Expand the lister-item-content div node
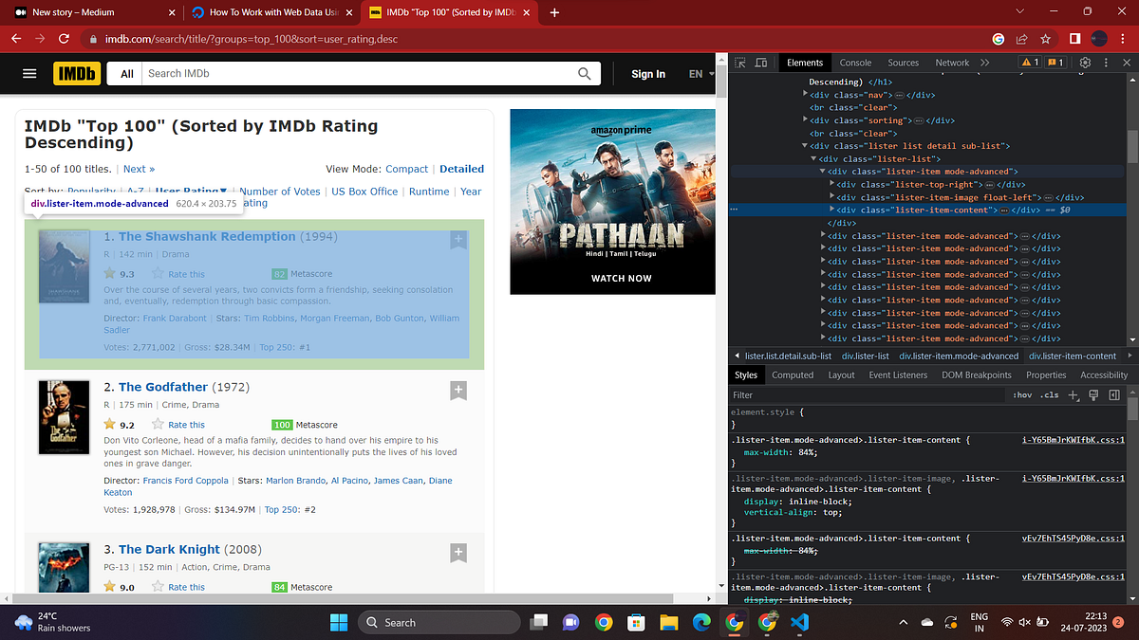This screenshot has width=1139, height=640. (x=832, y=210)
